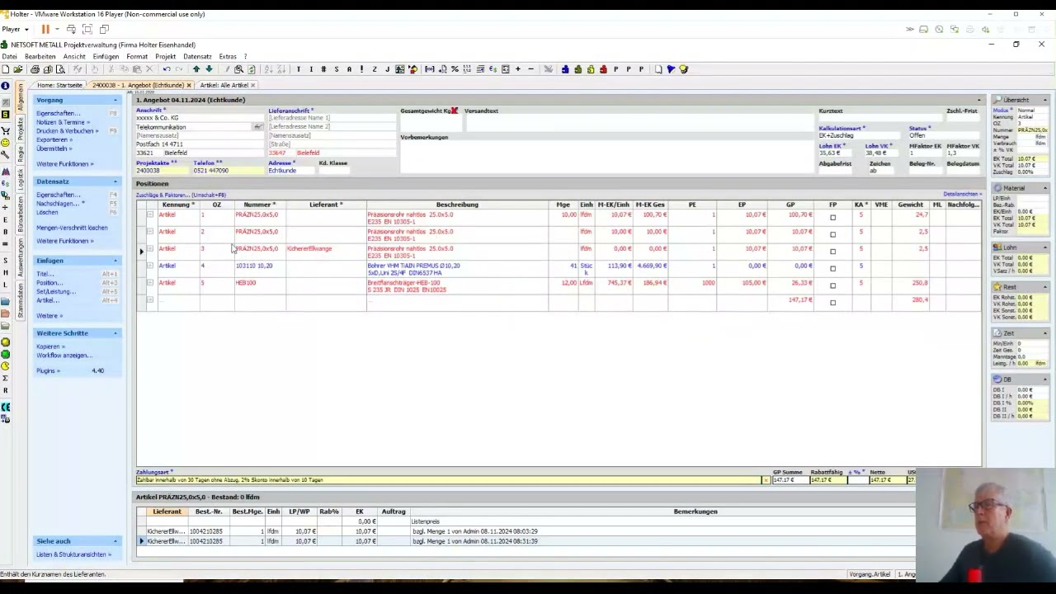Screen dimensions: 1056x594
Task: Click the light bulb toolbar icon
Action: coord(683,69)
